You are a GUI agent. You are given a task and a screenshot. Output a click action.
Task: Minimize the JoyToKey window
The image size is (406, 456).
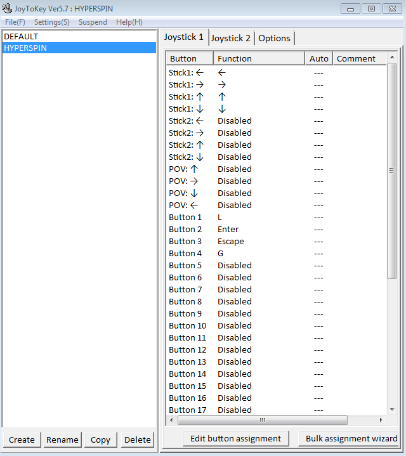tap(350, 9)
